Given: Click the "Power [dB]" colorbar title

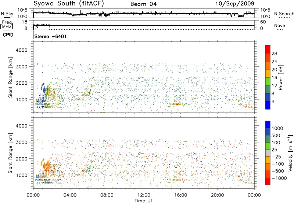Looking at the screenshot, I should click(281, 77).
